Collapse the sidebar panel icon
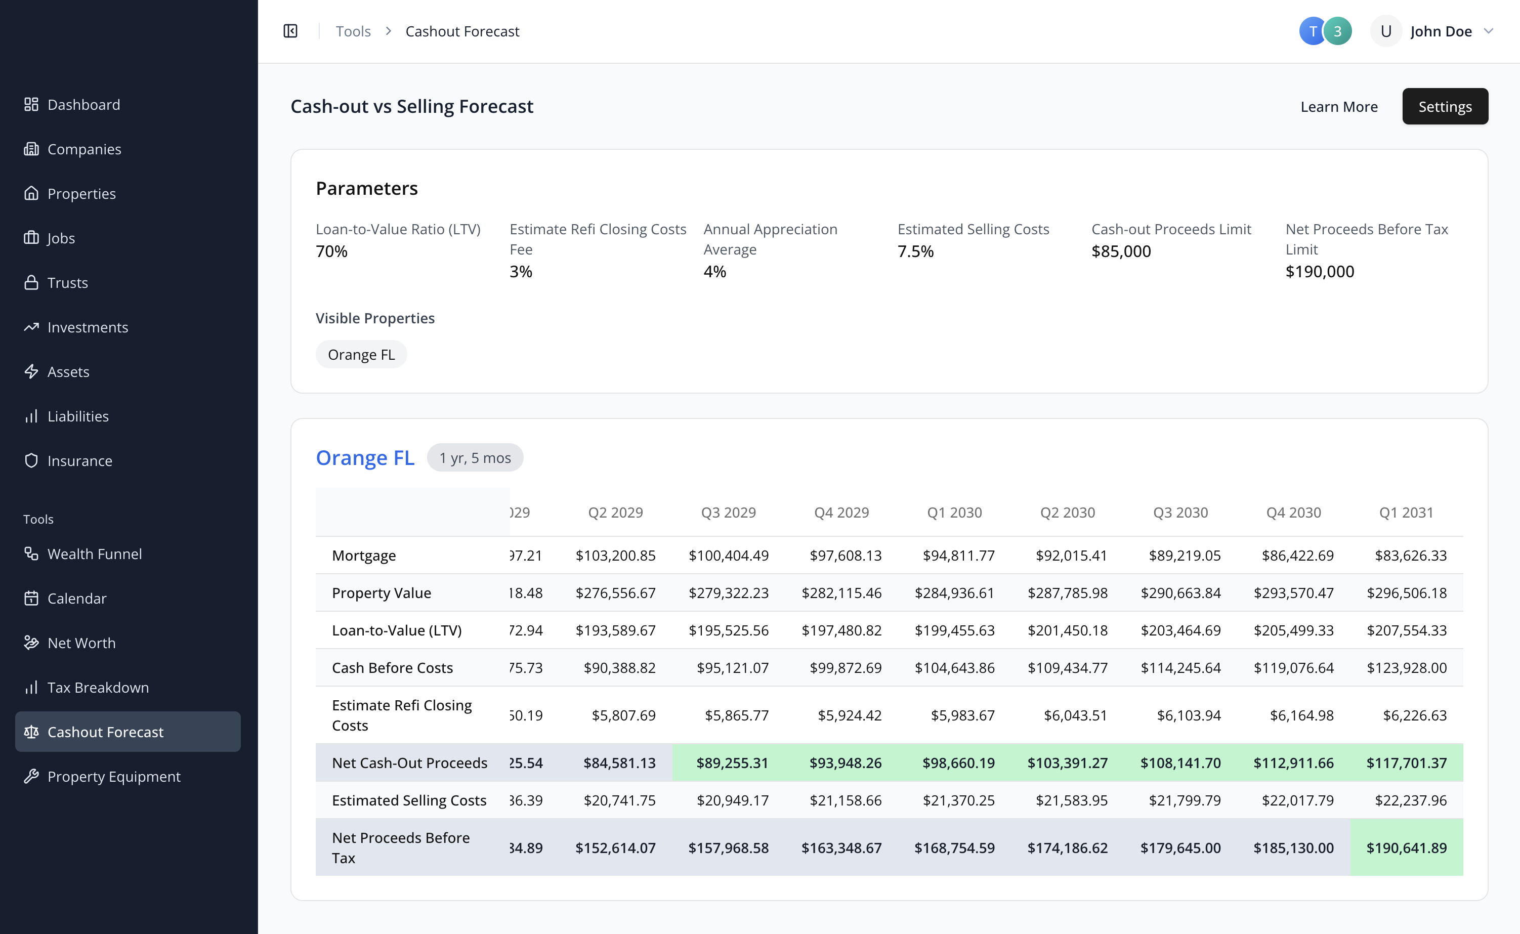The height and width of the screenshot is (934, 1520). pos(290,31)
